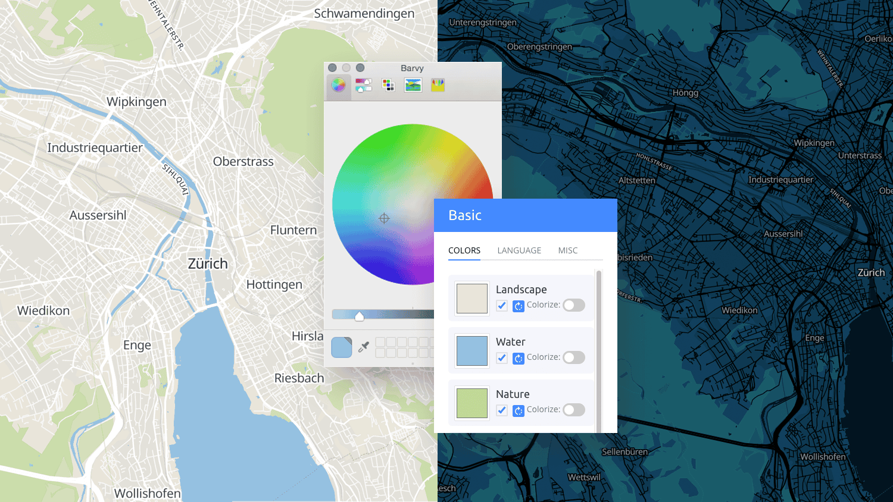This screenshot has width=893, height=502.
Task: Open the pencils color picker mode
Action: pos(438,85)
